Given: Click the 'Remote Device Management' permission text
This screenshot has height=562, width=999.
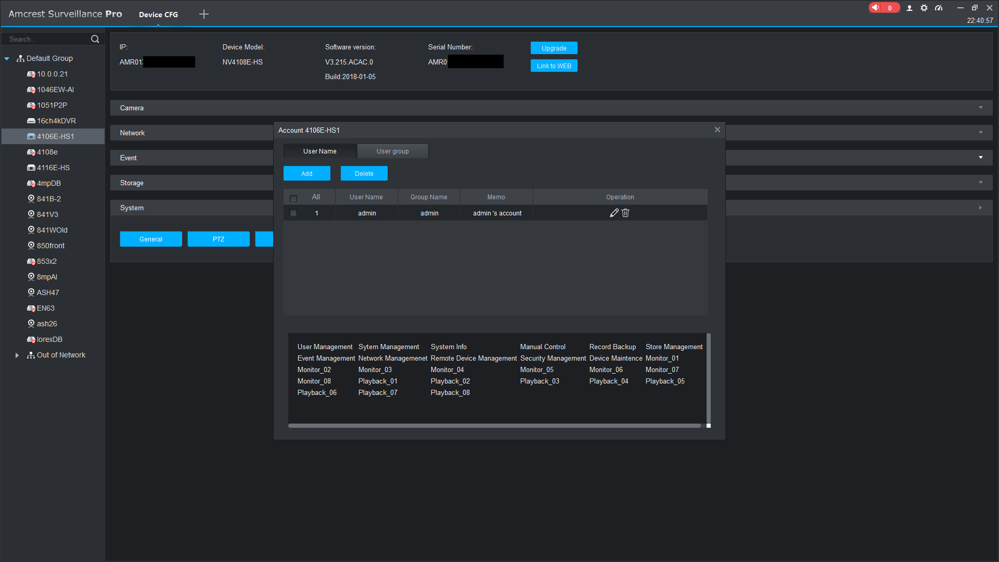Looking at the screenshot, I should tap(473, 359).
